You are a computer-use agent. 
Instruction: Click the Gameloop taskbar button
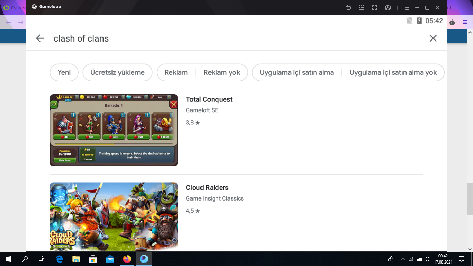click(144, 259)
